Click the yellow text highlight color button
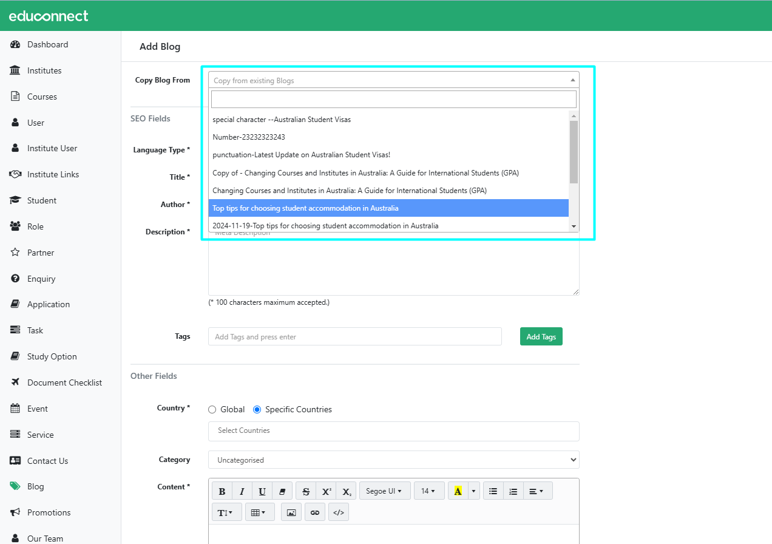The image size is (772, 544). [x=458, y=491]
